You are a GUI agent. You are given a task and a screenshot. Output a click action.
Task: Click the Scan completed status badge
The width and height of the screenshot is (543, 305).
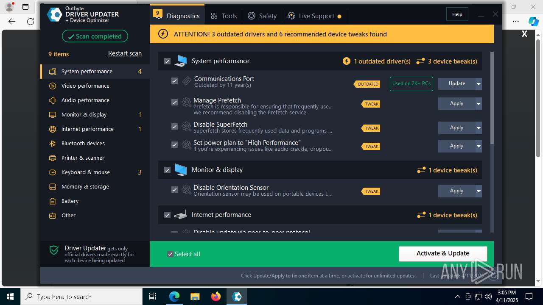(x=95, y=36)
